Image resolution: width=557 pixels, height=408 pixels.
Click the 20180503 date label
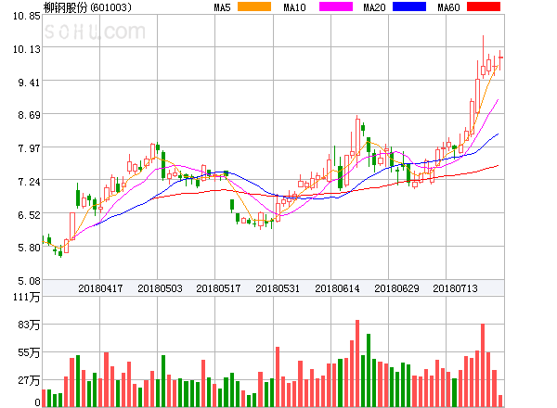coord(160,288)
